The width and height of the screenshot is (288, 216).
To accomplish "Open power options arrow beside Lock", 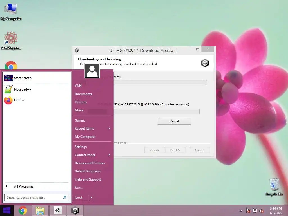I will (91, 197).
